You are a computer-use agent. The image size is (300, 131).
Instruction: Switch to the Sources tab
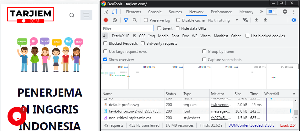(x=175, y=12)
